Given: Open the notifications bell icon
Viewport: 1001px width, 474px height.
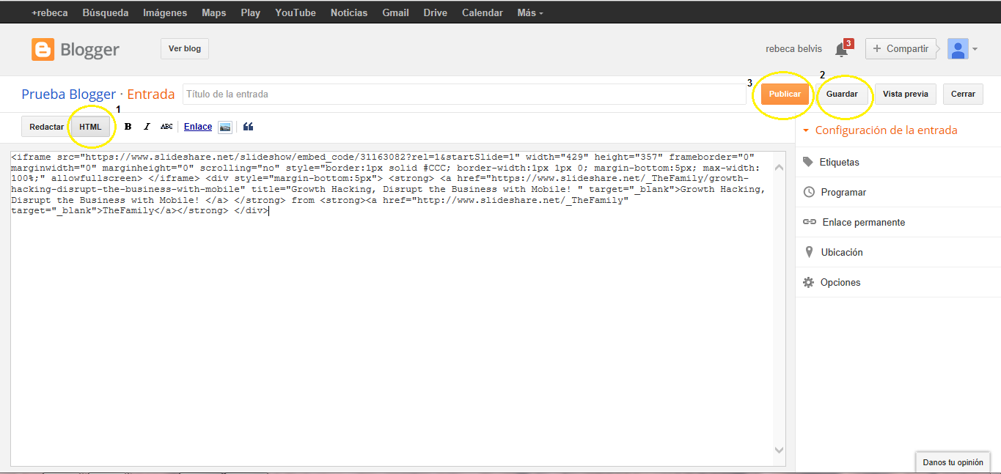Looking at the screenshot, I should coord(842,50).
